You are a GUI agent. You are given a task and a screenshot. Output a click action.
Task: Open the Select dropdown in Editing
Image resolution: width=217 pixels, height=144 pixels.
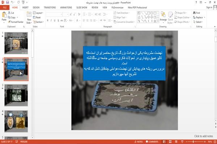198,22
